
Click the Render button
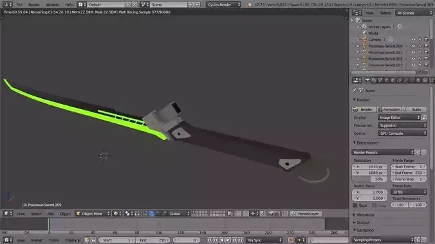(364, 110)
